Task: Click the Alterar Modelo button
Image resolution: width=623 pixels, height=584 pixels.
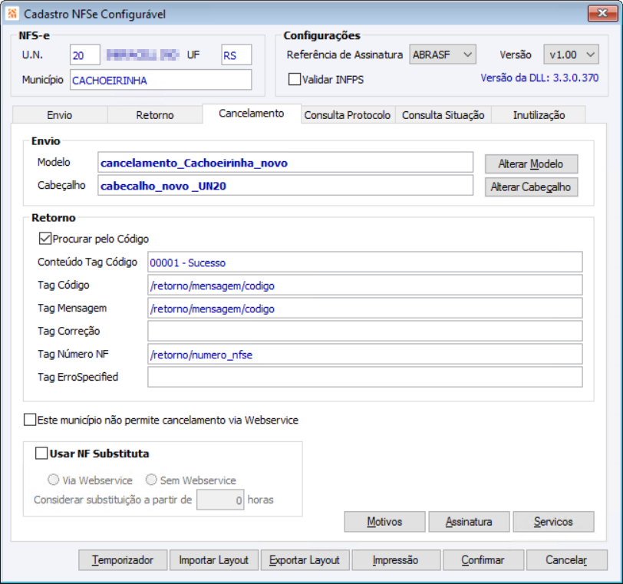Action: click(x=531, y=163)
